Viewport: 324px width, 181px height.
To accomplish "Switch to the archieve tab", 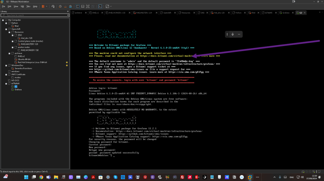I will 78,13.
